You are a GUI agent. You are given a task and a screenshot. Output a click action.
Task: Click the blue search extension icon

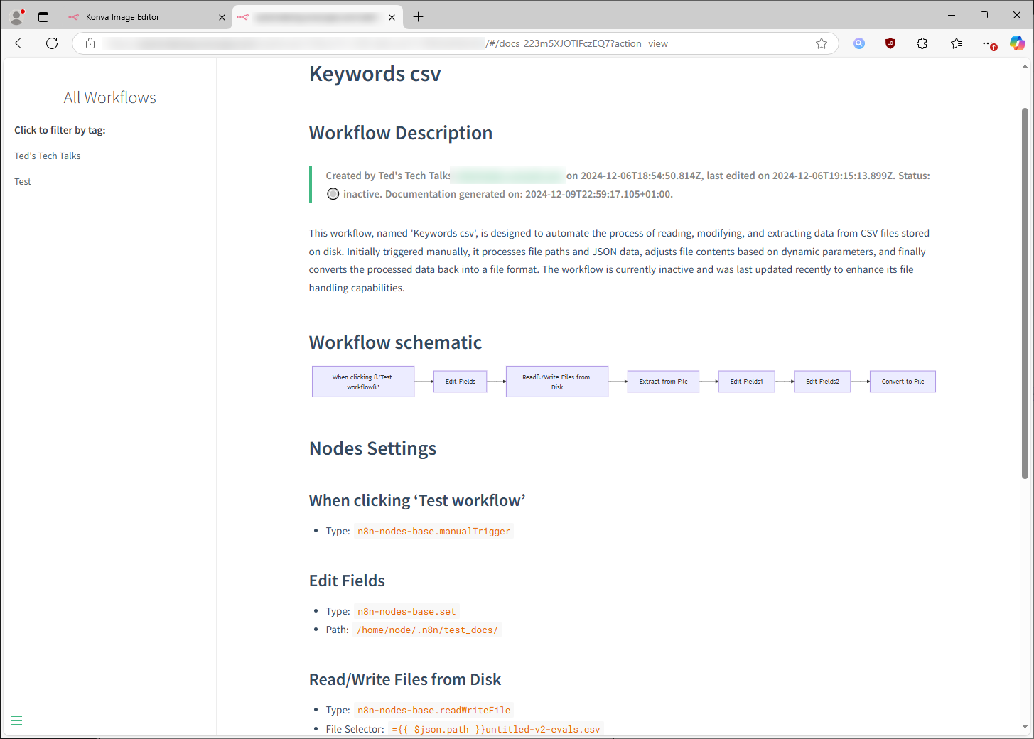click(x=859, y=43)
